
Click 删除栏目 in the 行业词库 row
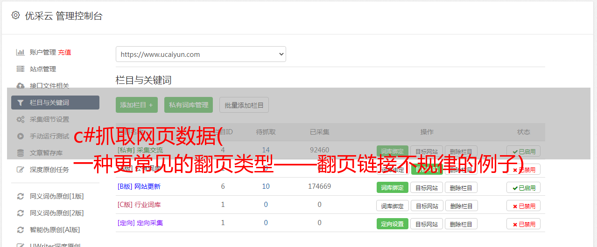point(461,206)
